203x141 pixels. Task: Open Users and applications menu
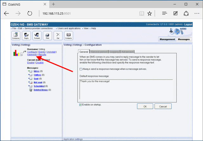click(69, 28)
